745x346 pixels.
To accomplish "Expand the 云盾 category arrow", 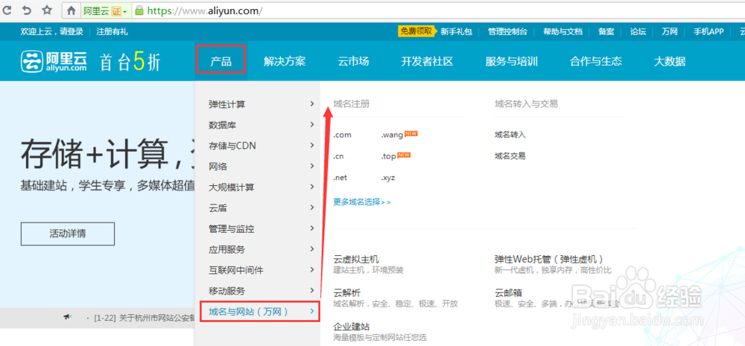I will coord(311,208).
